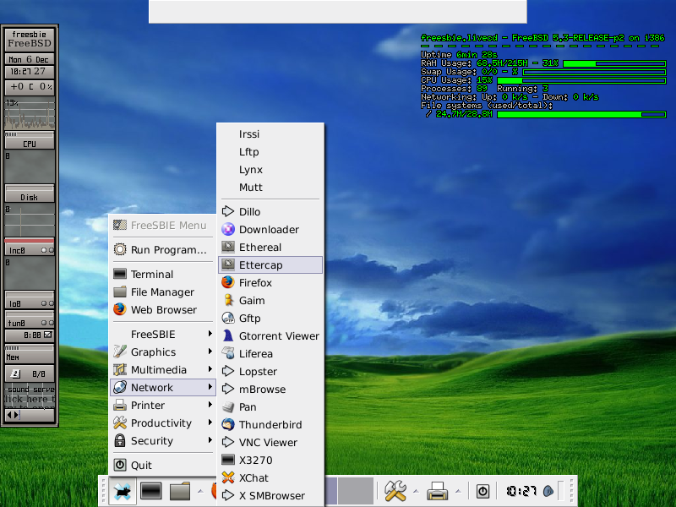
Task: Expand the Productivity submenu
Action: click(x=162, y=423)
